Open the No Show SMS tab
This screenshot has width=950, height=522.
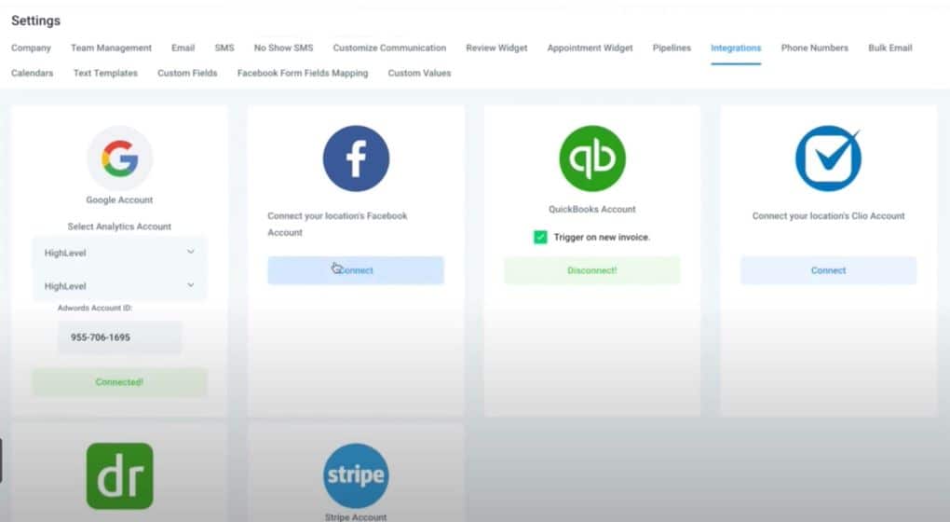(x=283, y=48)
